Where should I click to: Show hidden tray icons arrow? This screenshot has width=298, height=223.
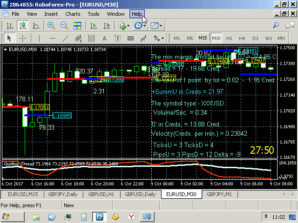point(266,216)
